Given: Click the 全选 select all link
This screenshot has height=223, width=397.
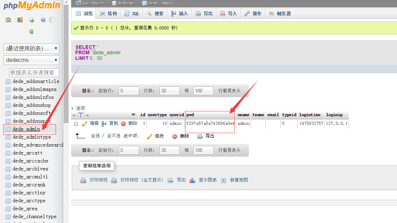Looking at the screenshot, I should [x=95, y=136].
